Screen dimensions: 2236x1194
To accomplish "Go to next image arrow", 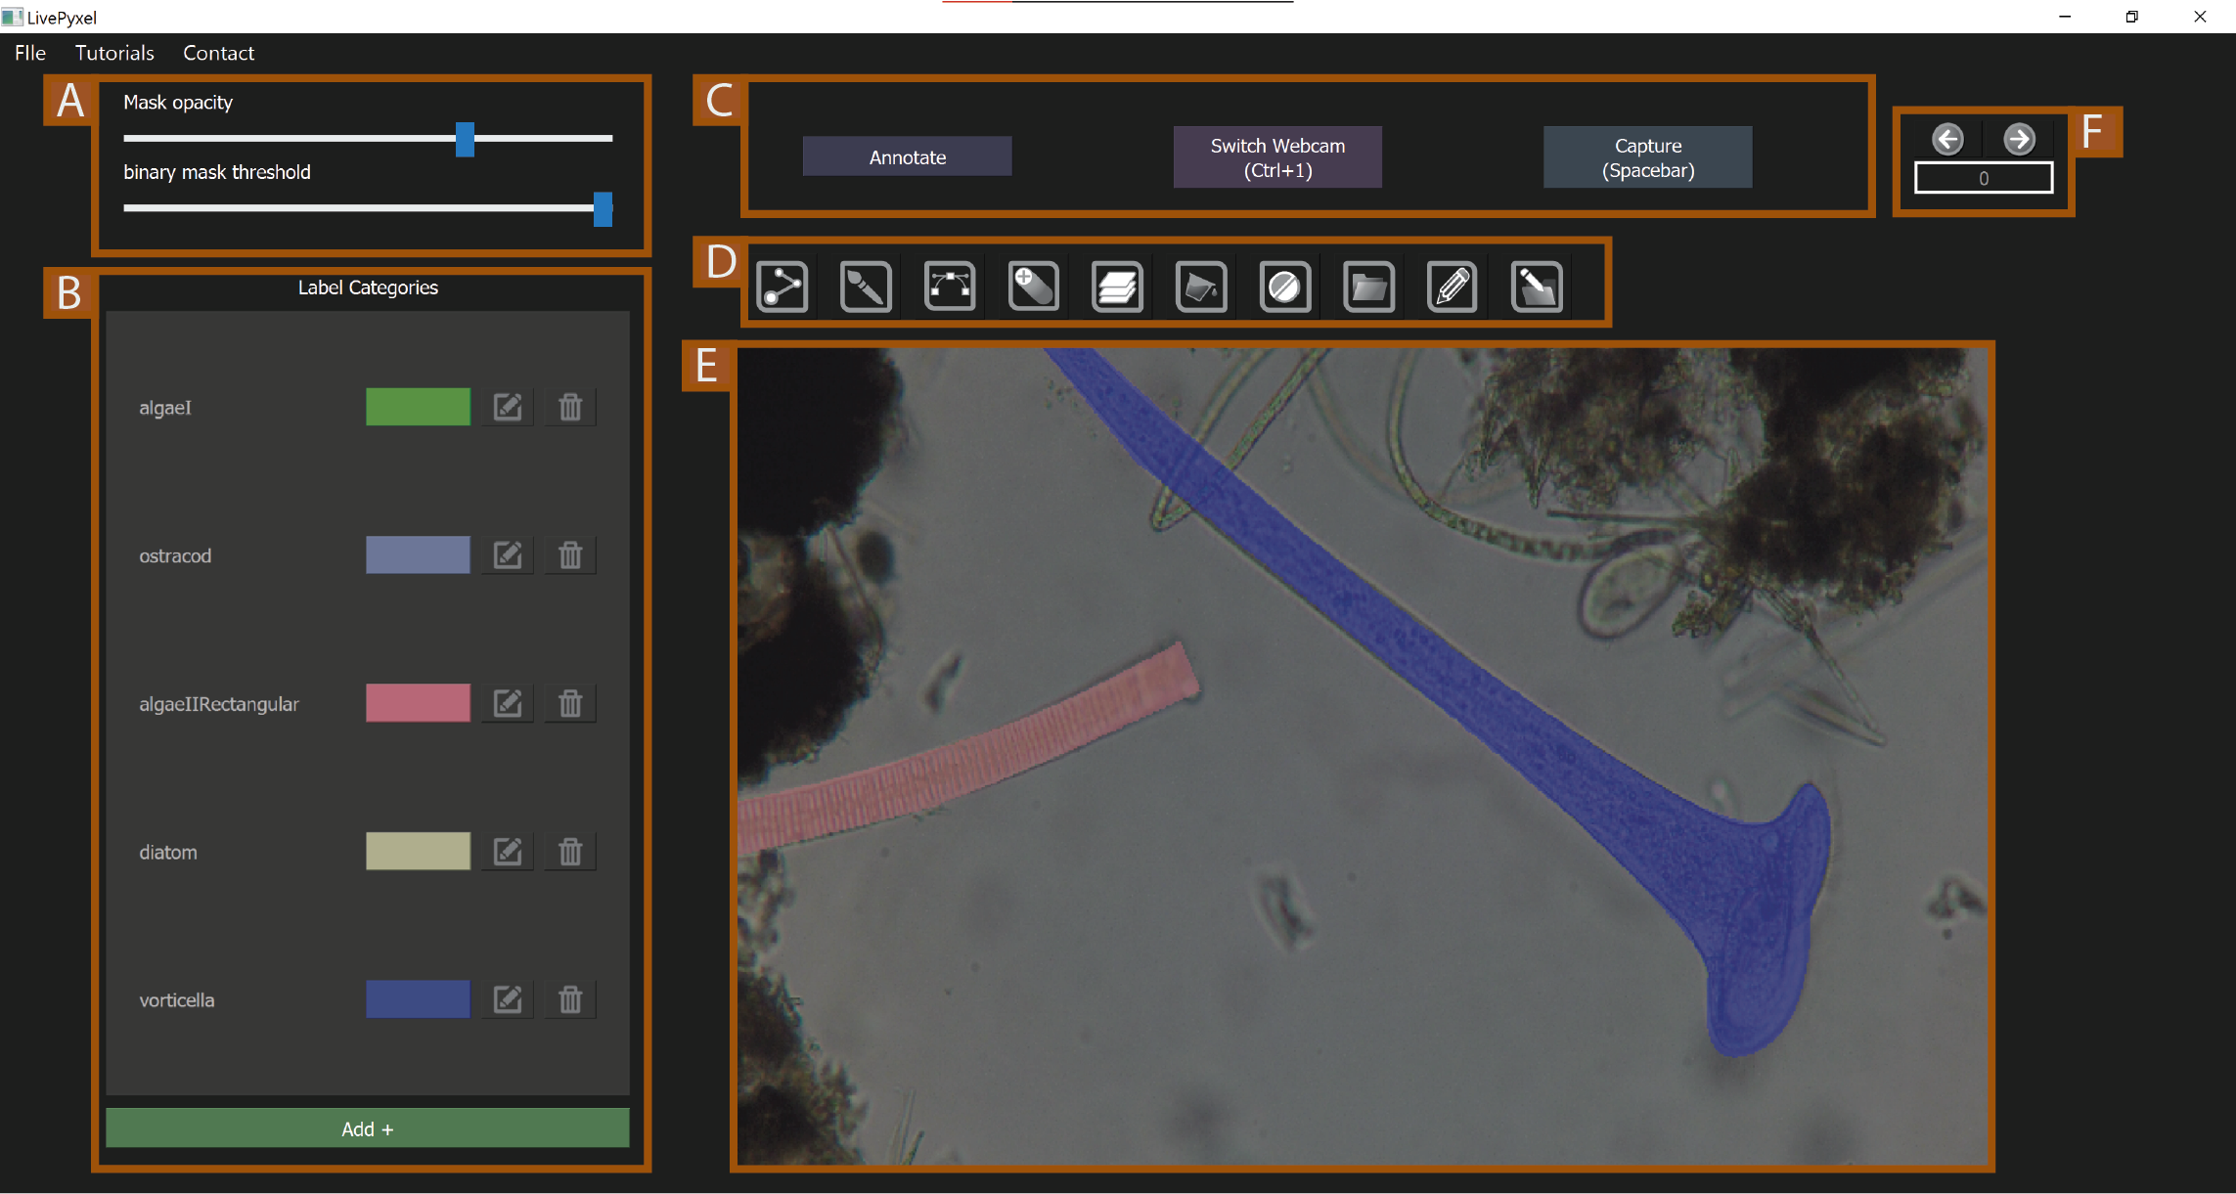I will tap(2019, 139).
